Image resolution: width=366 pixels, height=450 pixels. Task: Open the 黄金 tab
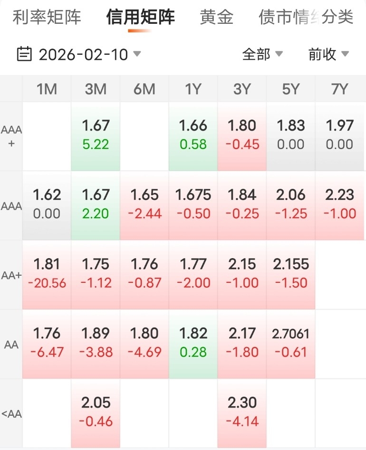pos(217,18)
